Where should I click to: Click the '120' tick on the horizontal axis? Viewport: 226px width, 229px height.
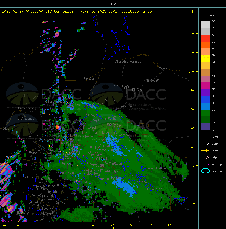[x=169, y=225]
